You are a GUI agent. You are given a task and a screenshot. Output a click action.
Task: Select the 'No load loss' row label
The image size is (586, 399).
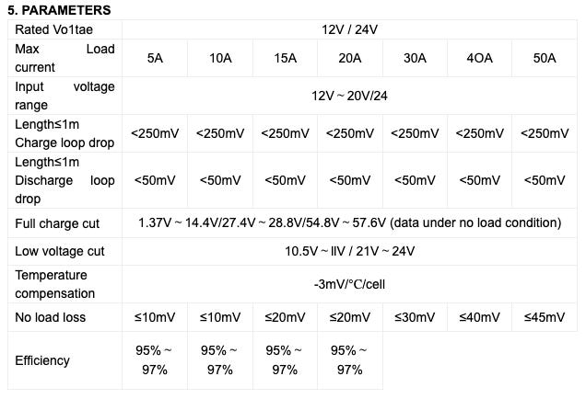coord(50,317)
